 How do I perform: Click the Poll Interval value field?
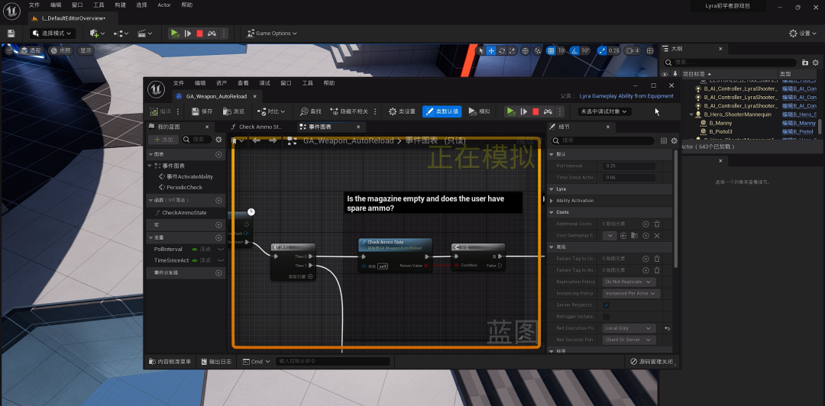click(629, 166)
